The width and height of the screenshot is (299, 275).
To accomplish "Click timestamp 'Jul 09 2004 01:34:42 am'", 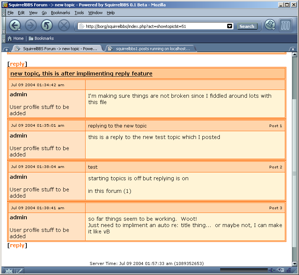I will coord(38,85).
